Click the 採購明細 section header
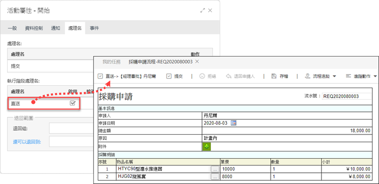Screen dimensions: 379x184 (x=235, y=155)
